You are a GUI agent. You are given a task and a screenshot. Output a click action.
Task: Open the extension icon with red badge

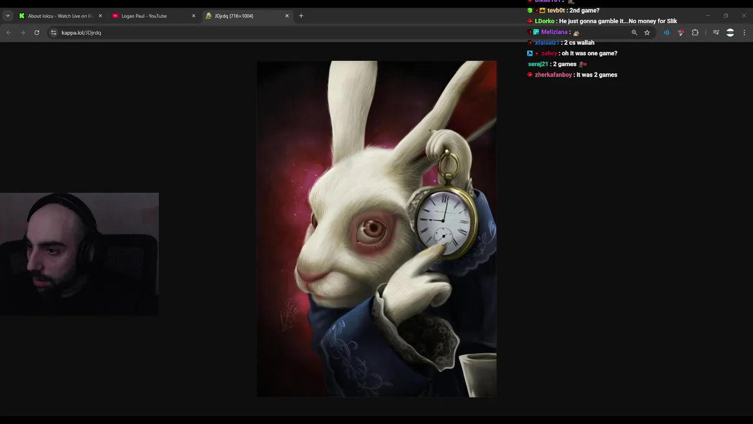681,32
